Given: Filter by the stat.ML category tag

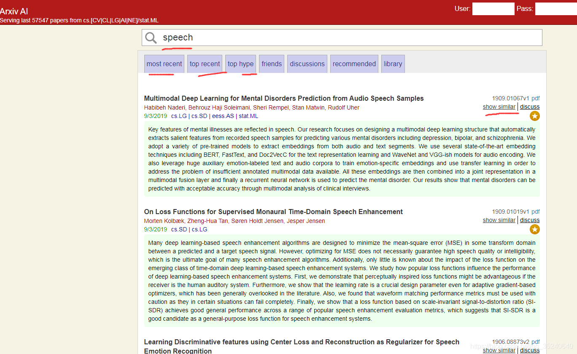Looking at the screenshot, I should pyautogui.click(x=248, y=116).
